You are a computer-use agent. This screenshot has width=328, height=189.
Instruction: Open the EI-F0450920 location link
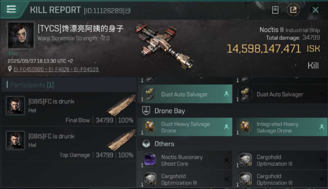29,69
